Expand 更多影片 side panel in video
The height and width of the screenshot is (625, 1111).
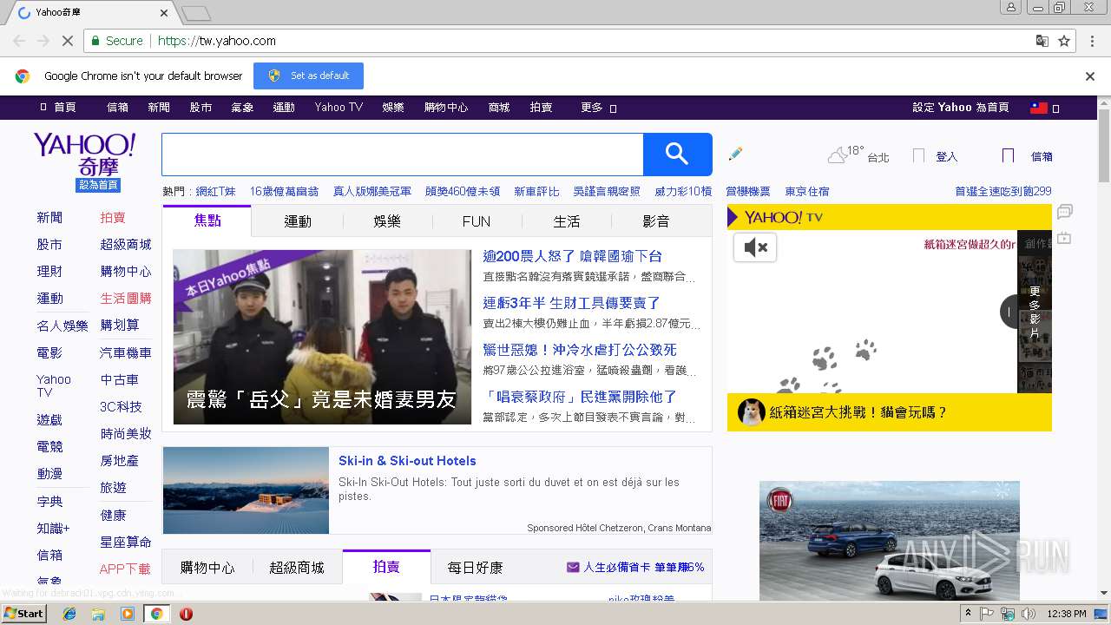click(x=1034, y=312)
